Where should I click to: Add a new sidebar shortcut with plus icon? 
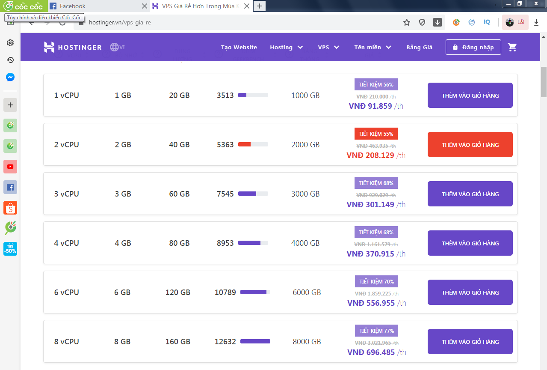click(10, 105)
